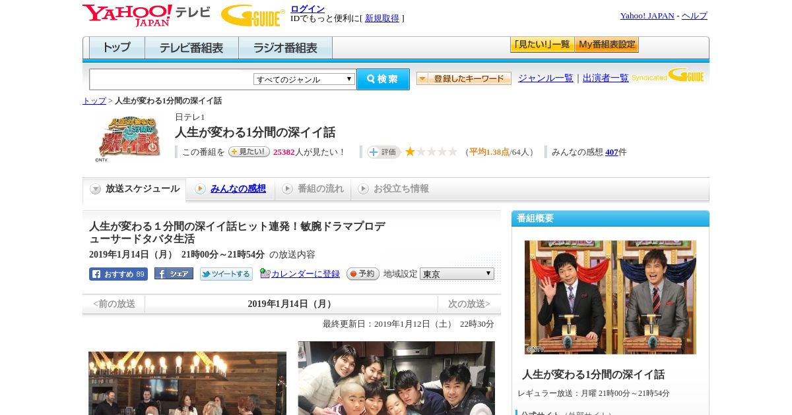
Task: Click the Yahoo! JAPAN テレビ logo
Action: pyautogui.click(x=146, y=15)
